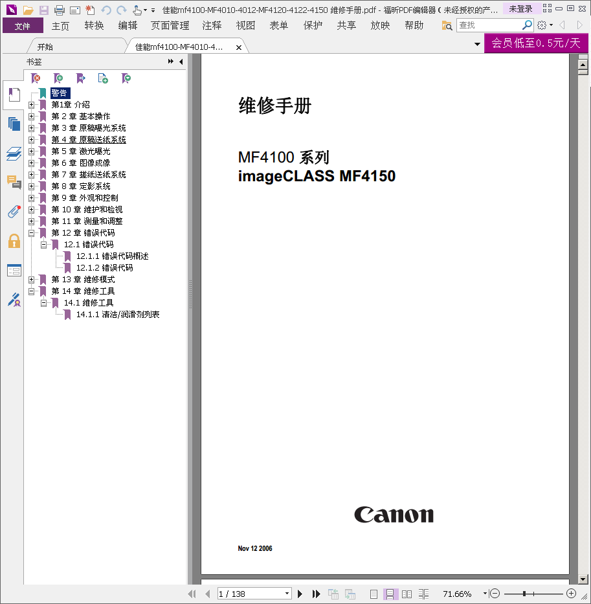Open the 文件 menu

(x=23, y=26)
